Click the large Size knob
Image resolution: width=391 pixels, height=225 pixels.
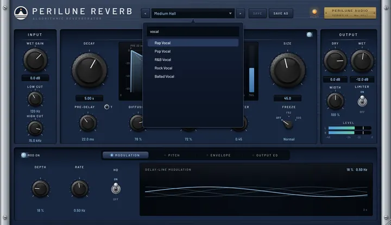pos(287,70)
